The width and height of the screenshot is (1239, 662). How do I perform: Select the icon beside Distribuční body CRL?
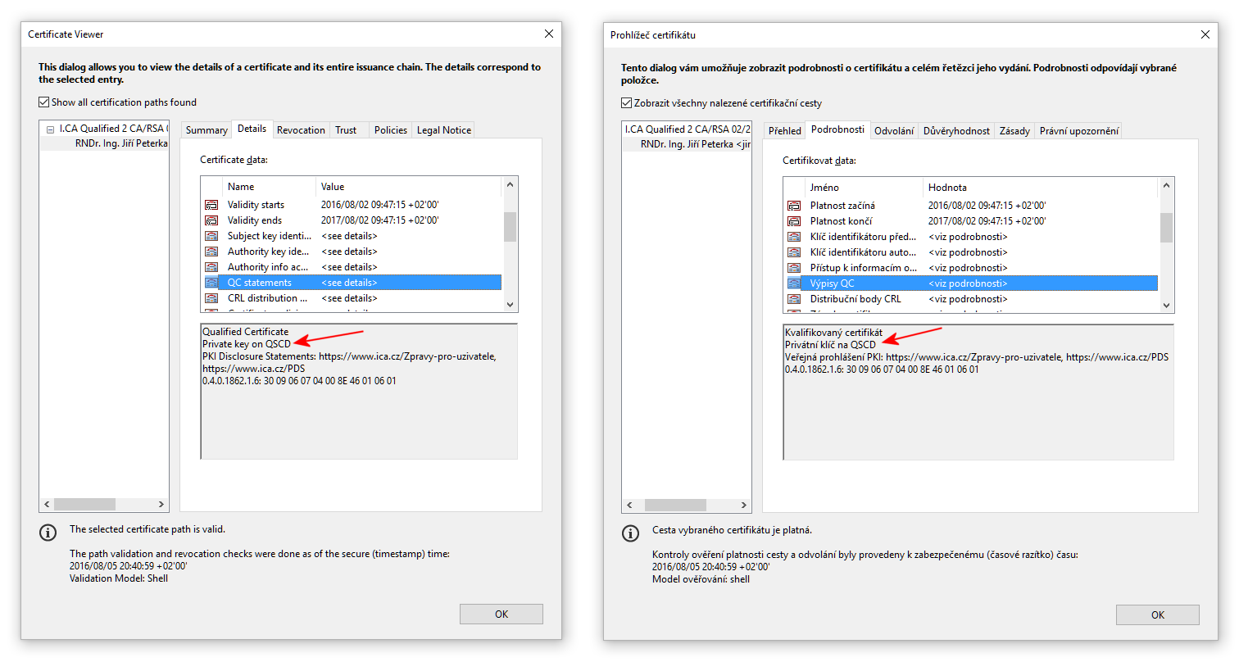click(794, 299)
